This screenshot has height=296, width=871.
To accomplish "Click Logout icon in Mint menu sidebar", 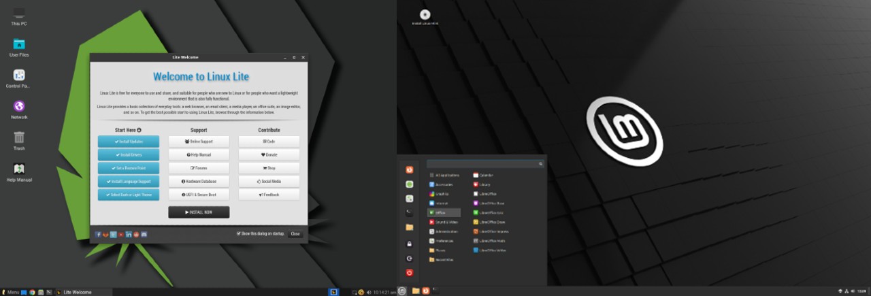I will coord(410,258).
